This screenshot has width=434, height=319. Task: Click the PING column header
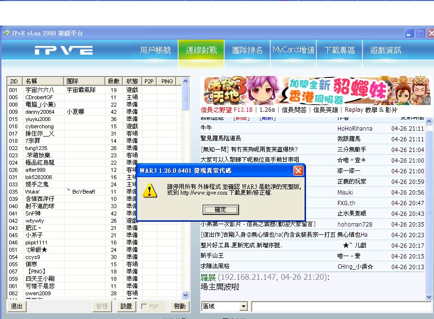point(167,81)
